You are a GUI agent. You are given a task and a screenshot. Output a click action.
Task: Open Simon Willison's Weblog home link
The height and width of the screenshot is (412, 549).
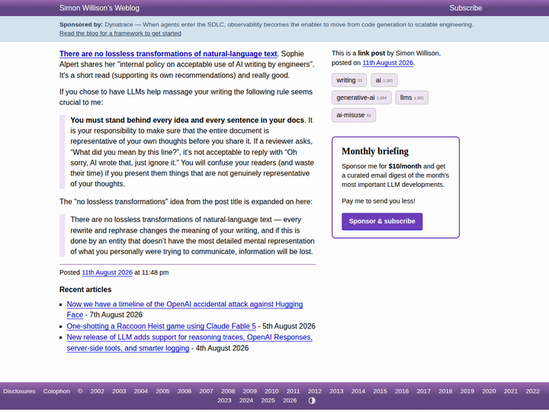click(99, 8)
